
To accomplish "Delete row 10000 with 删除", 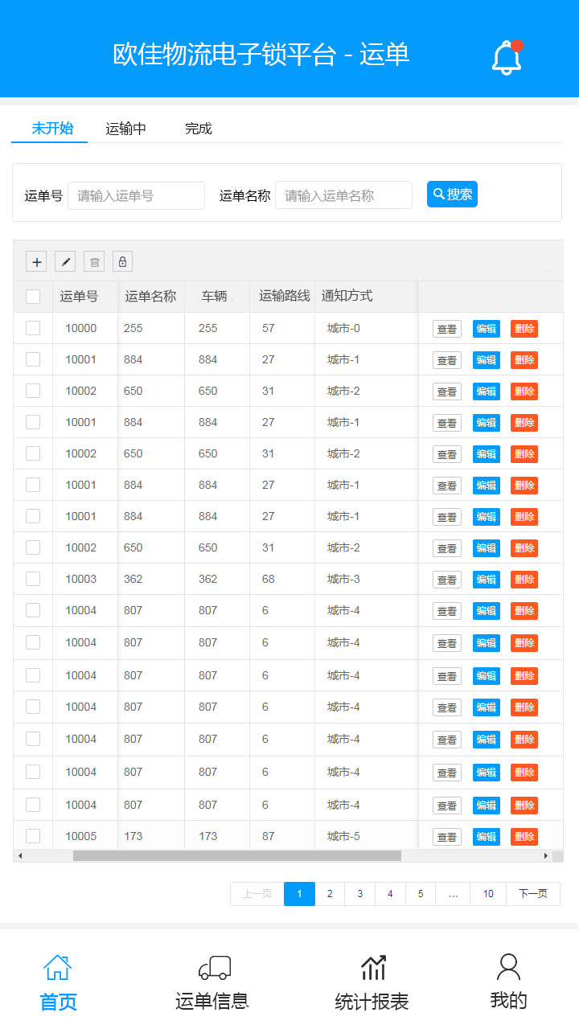I will 524,329.
